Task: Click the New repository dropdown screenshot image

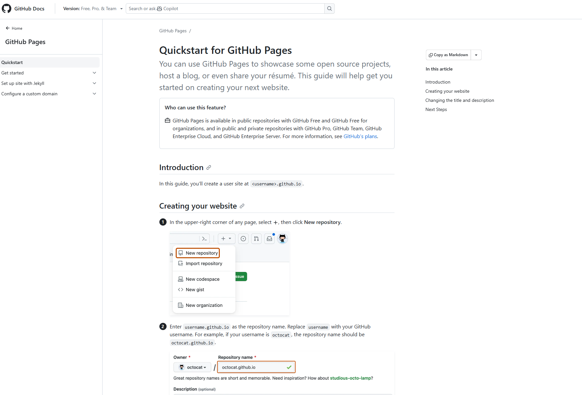Action: [229, 273]
